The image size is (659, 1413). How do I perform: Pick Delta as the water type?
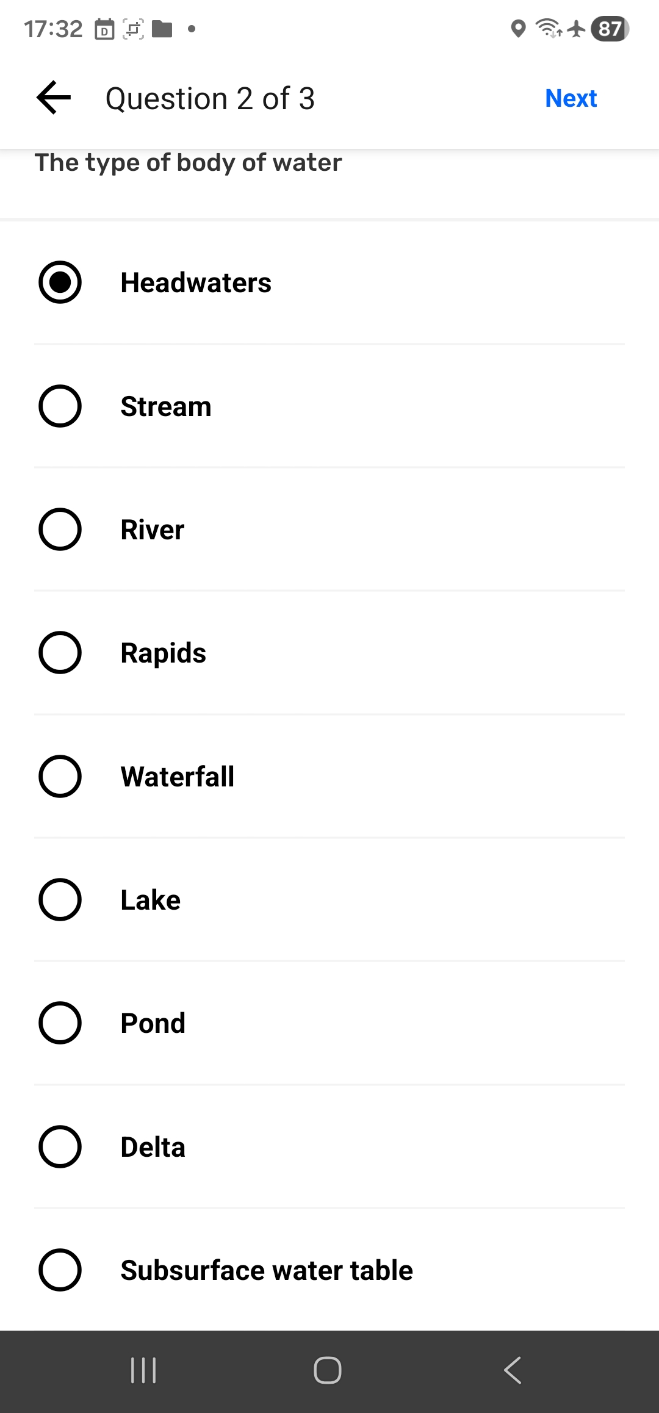pyautogui.click(x=60, y=1147)
